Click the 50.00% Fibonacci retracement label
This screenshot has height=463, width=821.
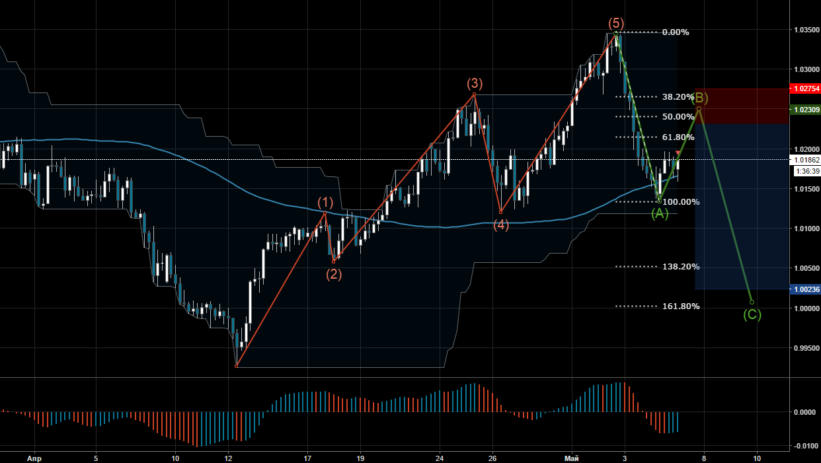[x=678, y=116]
